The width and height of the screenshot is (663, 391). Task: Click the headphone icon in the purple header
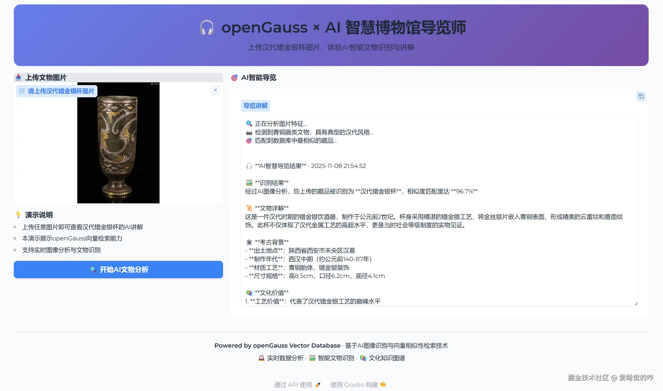(207, 27)
